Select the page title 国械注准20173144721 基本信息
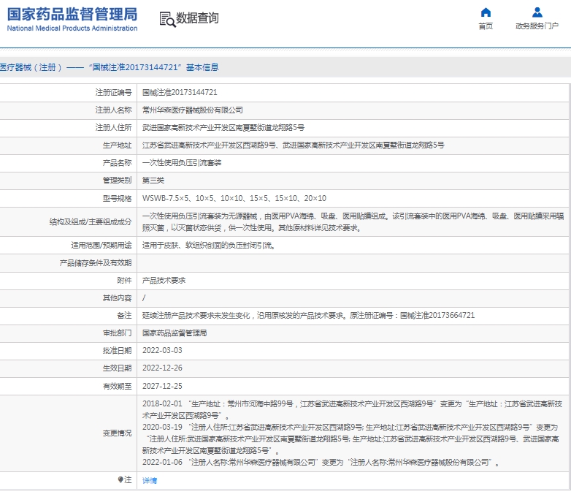Viewport: 571px width, 497px height. 110,67
